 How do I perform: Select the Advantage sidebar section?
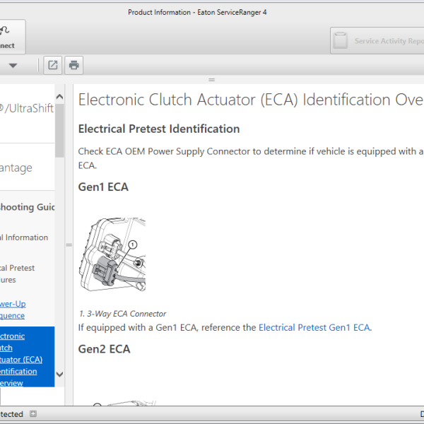tap(16, 167)
